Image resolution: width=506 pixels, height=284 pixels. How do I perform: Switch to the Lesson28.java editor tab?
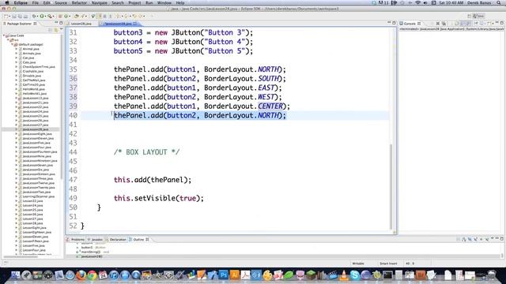(x=81, y=24)
